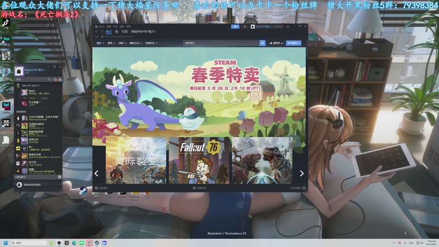
Task: Switch to the 社区 community tab
Action: [x=125, y=32]
